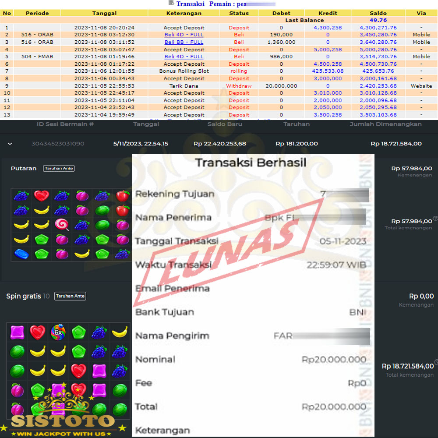
Task: Click the Saldo column header
Action: tap(378, 13)
